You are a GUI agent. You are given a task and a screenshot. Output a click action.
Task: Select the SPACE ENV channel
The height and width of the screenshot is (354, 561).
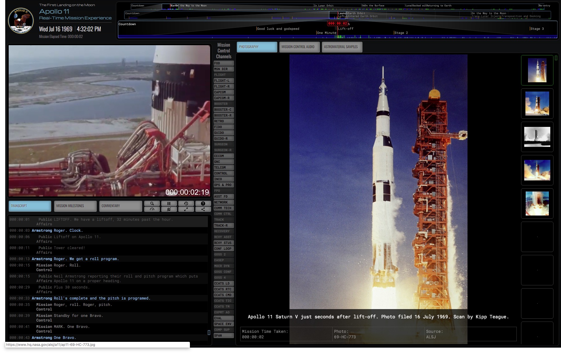(223, 324)
